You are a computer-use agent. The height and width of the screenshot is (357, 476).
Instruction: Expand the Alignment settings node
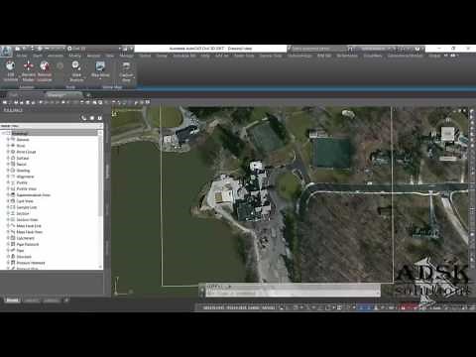pyautogui.click(x=8, y=177)
